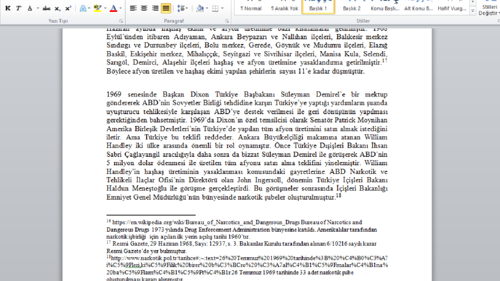500x281 pixels.
Task: Apply the Başlık 2 style
Action: [x=352, y=6]
